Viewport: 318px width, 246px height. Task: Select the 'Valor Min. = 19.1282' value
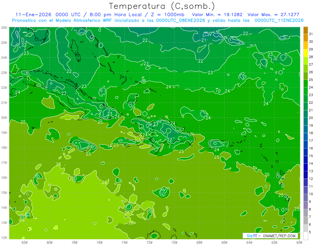pyautogui.click(x=217, y=14)
